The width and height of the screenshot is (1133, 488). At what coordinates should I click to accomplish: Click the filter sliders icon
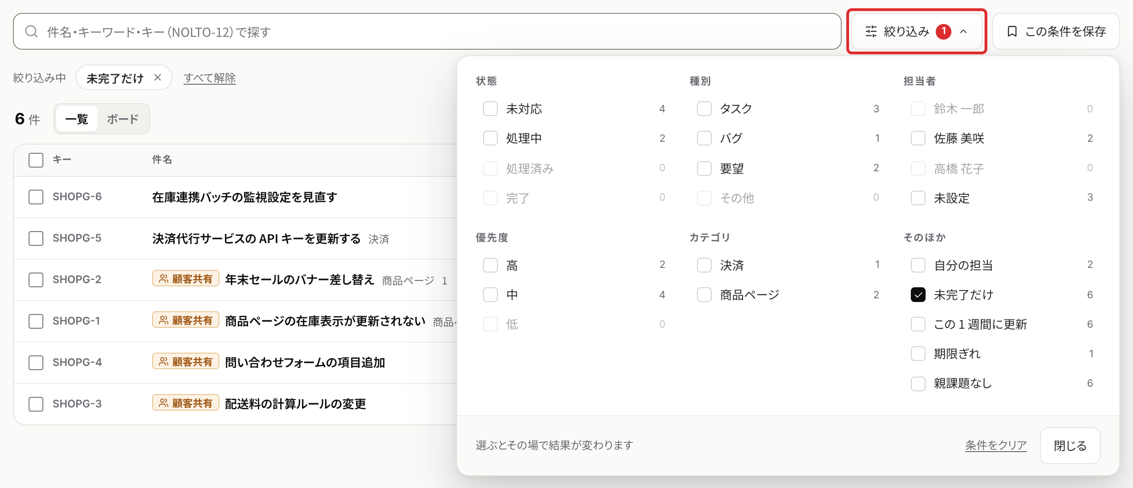[x=871, y=31]
